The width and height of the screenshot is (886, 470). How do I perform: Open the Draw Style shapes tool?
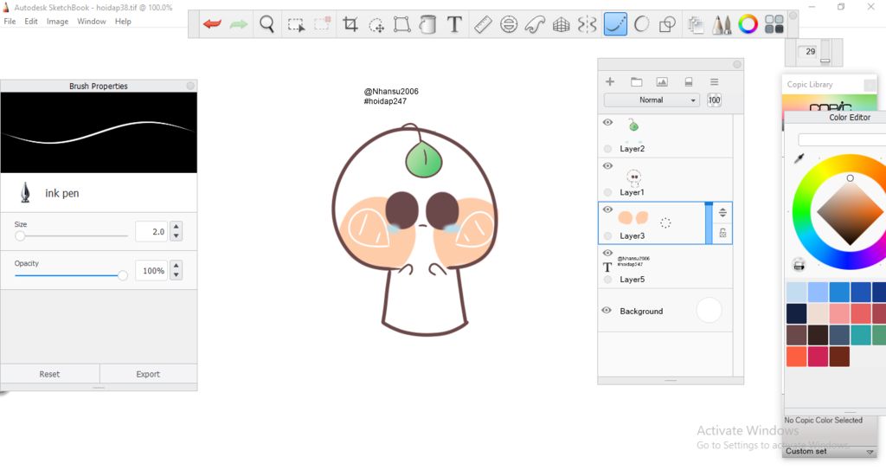click(667, 24)
